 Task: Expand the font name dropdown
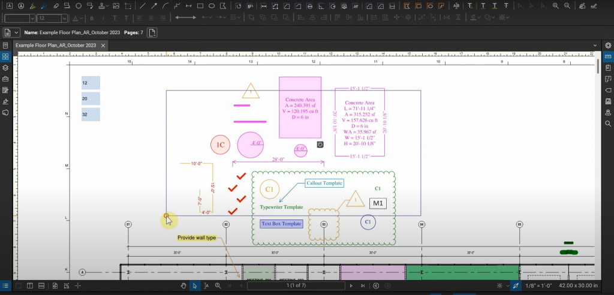[x=32, y=18]
